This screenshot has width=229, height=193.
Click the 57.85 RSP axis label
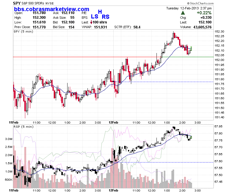218,127
